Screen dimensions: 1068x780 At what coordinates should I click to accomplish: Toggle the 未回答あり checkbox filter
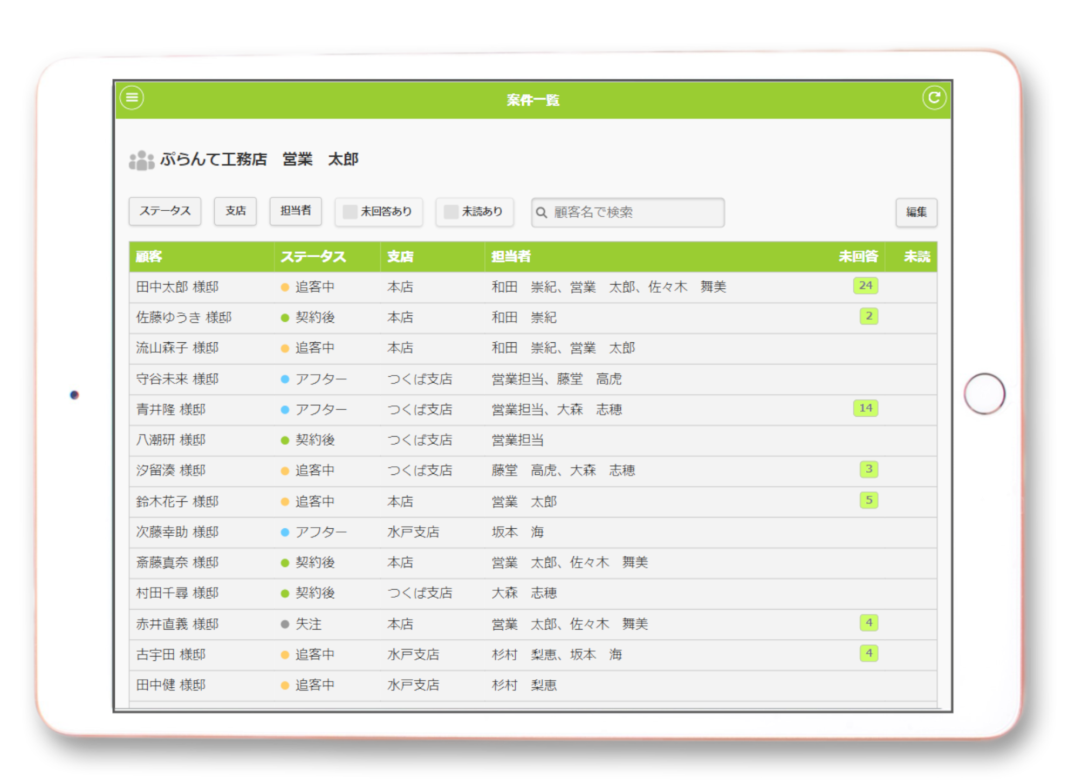tap(350, 212)
